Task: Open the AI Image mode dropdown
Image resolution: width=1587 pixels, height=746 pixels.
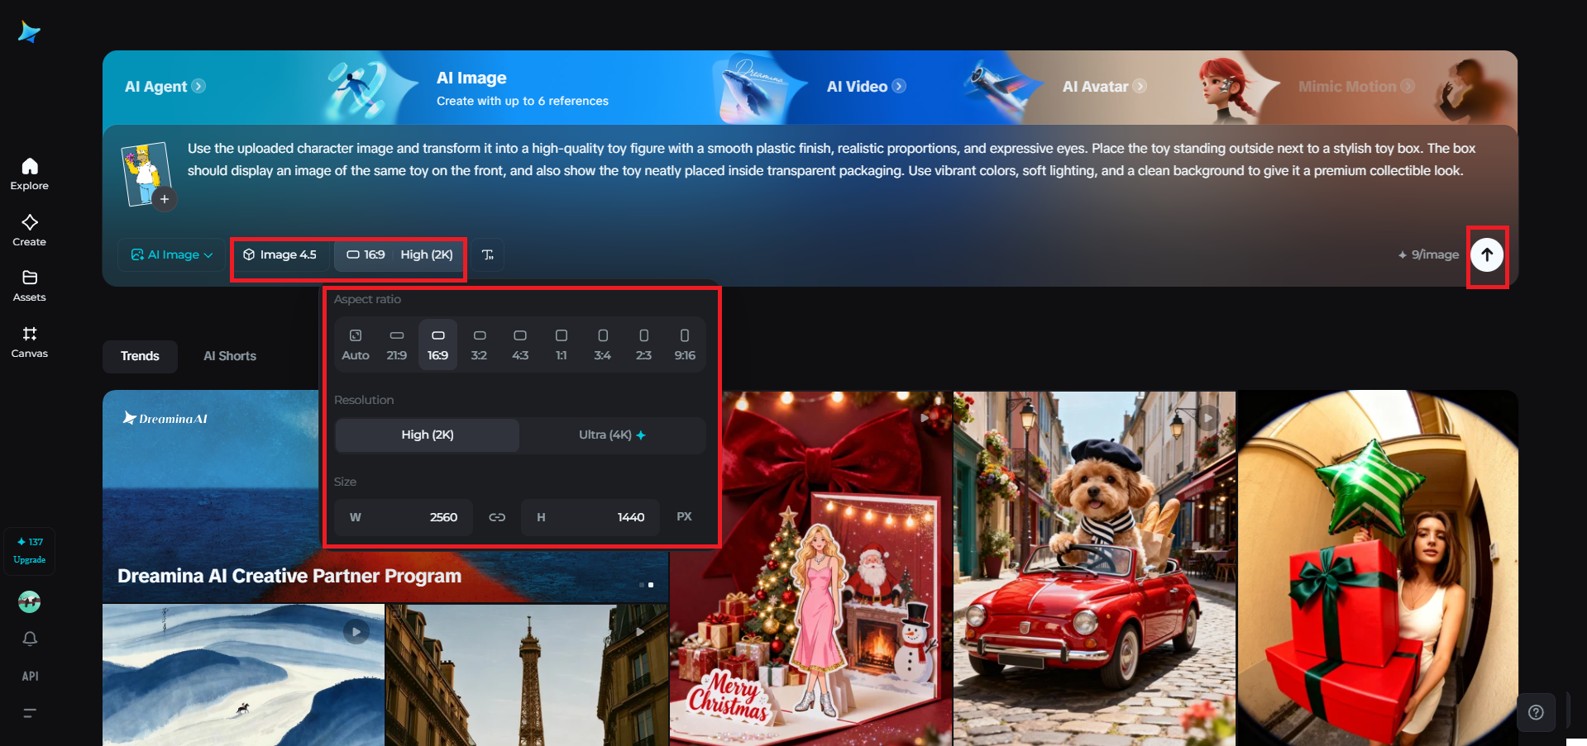Action: 170,254
